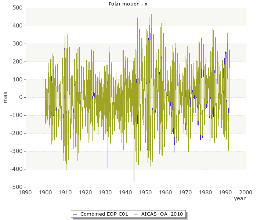Select the Combined EOP C01 legend label
This screenshot has height=220, width=257.
click(x=104, y=214)
